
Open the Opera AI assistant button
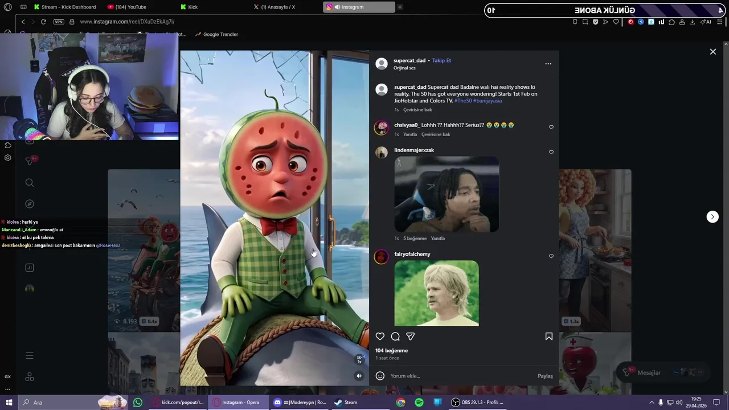[706, 22]
